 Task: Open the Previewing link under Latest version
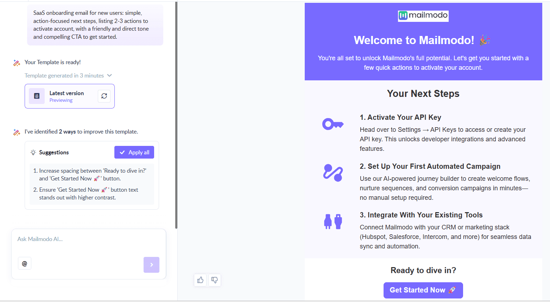pyautogui.click(x=61, y=100)
